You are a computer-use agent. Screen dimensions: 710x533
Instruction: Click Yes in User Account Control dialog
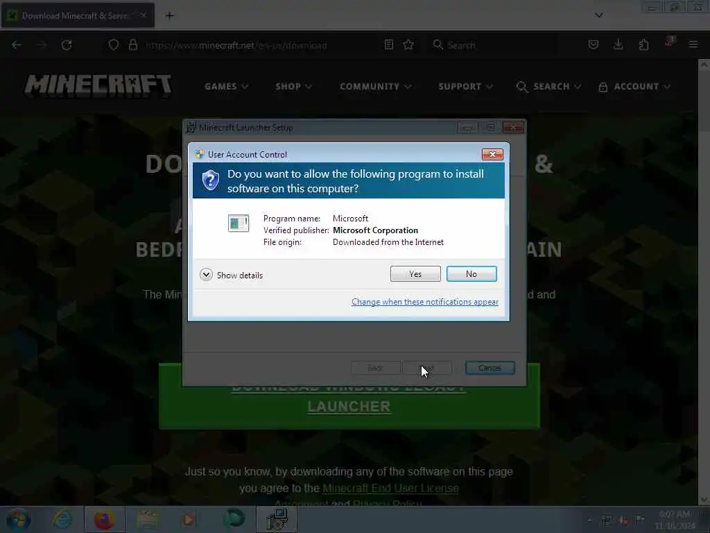(415, 273)
